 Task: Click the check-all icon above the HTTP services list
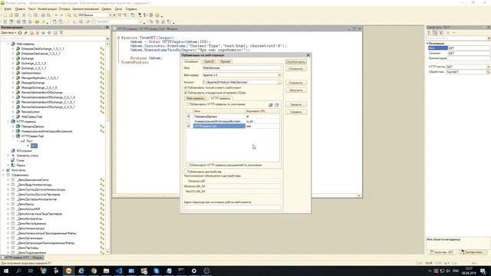click(x=271, y=105)
